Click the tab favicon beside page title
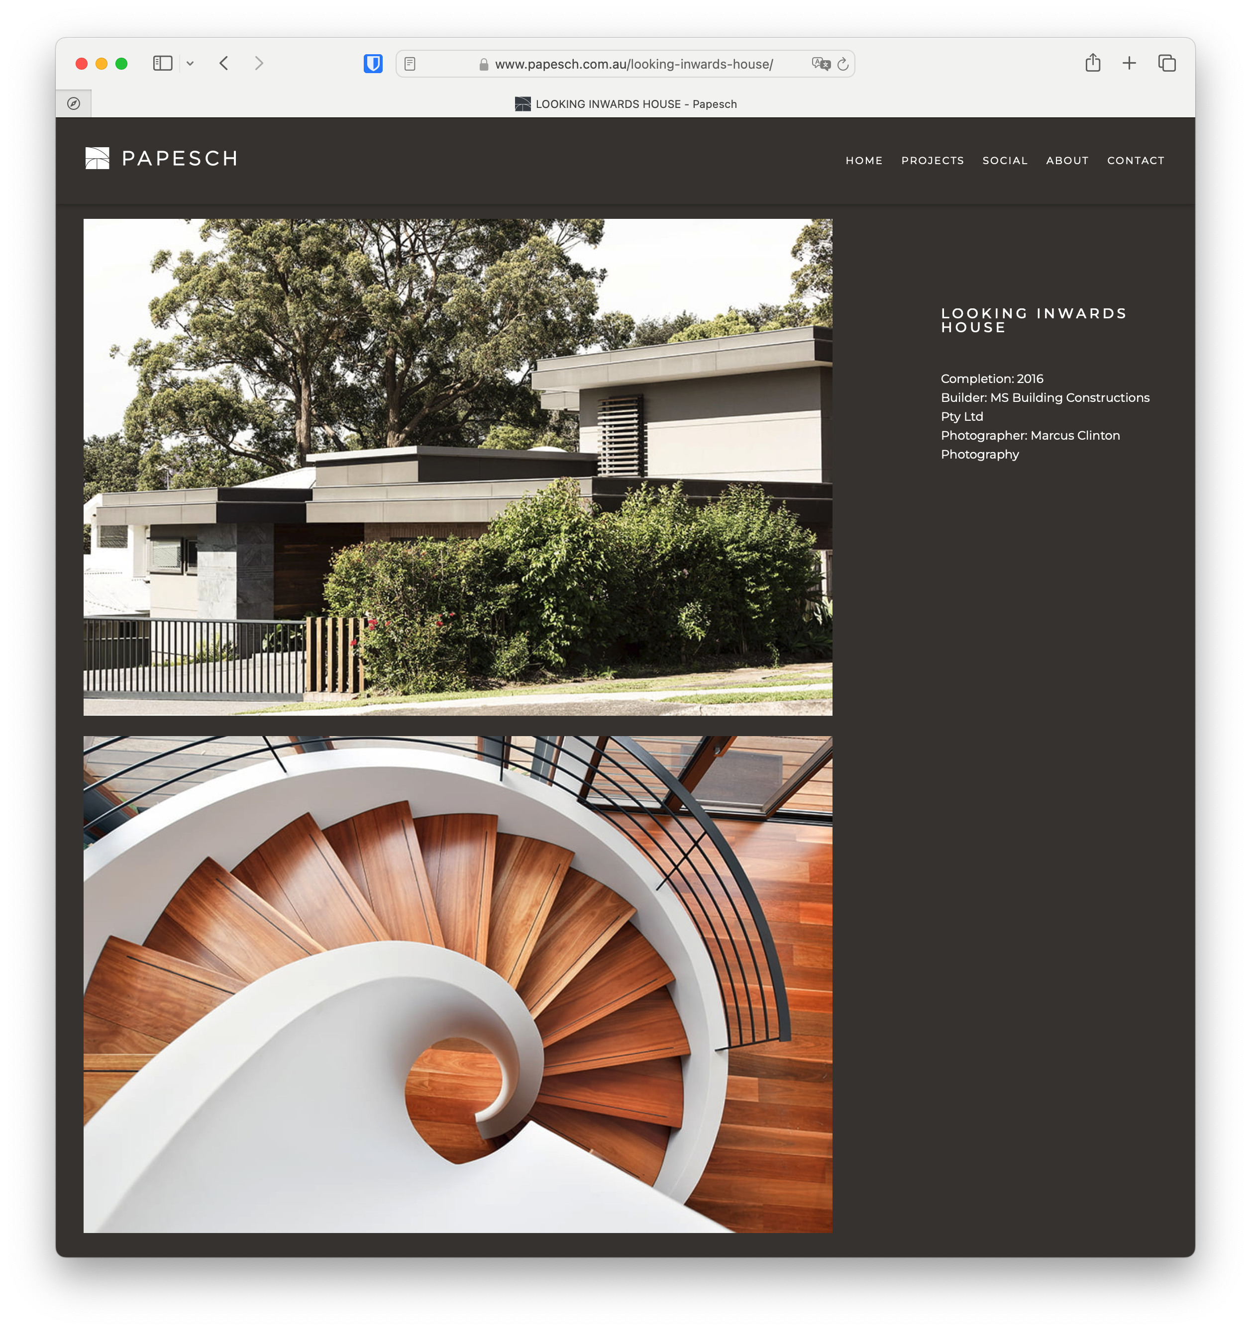This screenshot has height=1331, width=1251. (x=522, y=104)
